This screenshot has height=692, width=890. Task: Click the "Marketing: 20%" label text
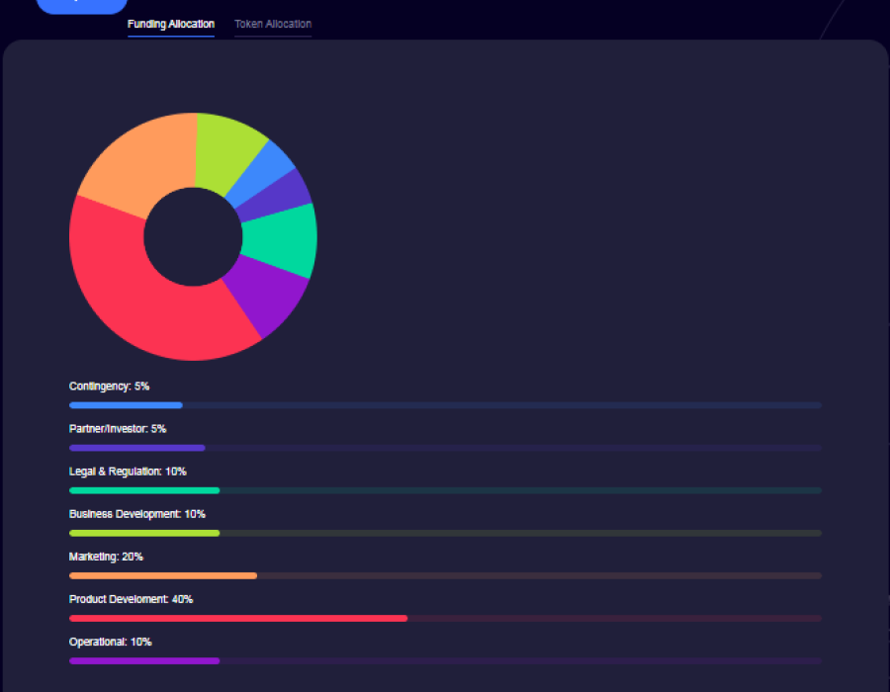pos(106,557)
